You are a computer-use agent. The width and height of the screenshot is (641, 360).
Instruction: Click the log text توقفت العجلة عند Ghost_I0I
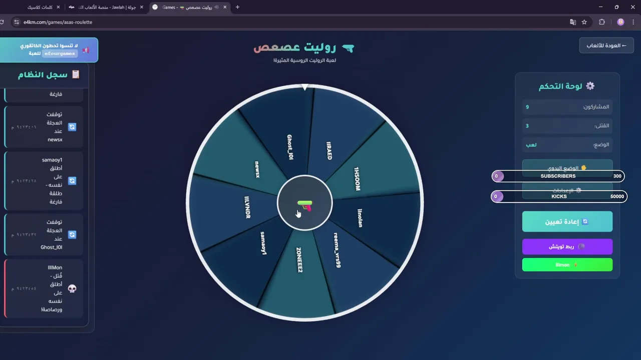[52, 234]
